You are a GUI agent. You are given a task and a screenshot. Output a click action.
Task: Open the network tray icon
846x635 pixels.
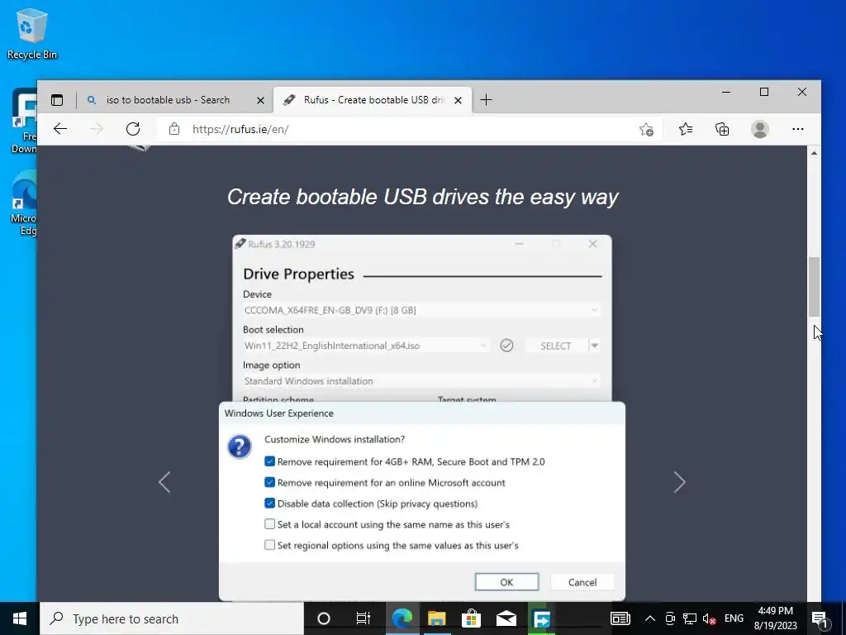pos(690,618)
